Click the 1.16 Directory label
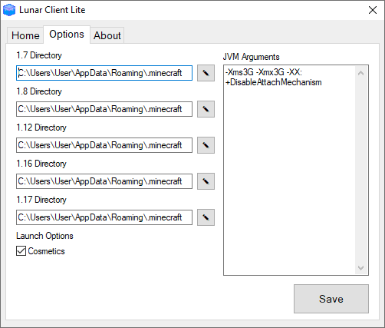Image resolution: width=385 pixels, height=328 pixels. point(41,164)
